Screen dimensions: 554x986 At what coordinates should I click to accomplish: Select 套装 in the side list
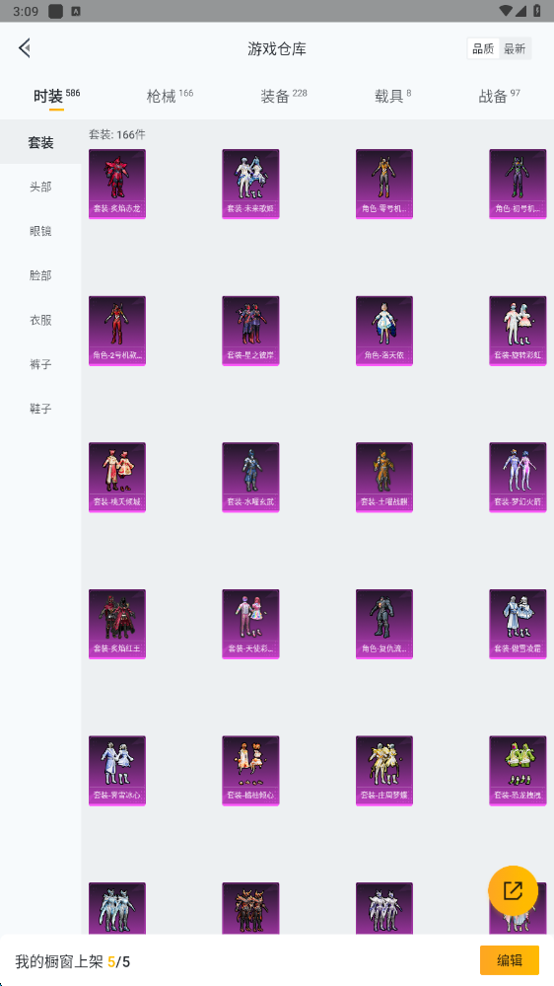(40, 142)
